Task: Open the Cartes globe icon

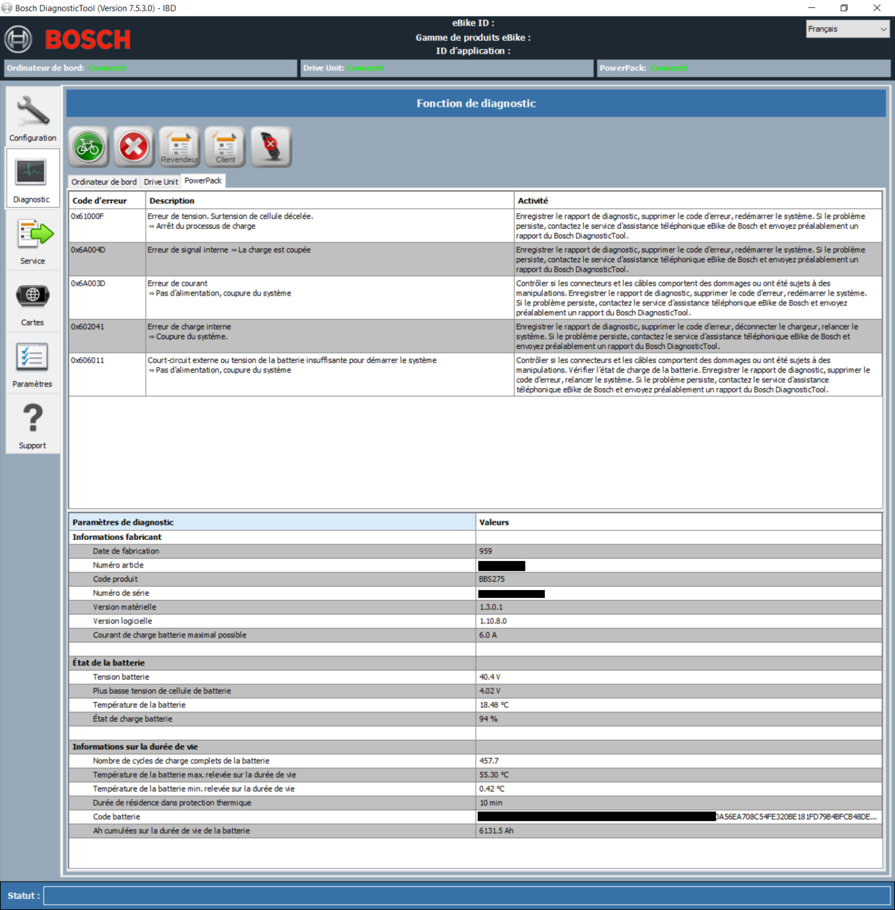Action: [x=33, y=295]
